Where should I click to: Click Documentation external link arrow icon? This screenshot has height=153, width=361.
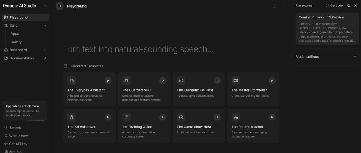point(45,58)
